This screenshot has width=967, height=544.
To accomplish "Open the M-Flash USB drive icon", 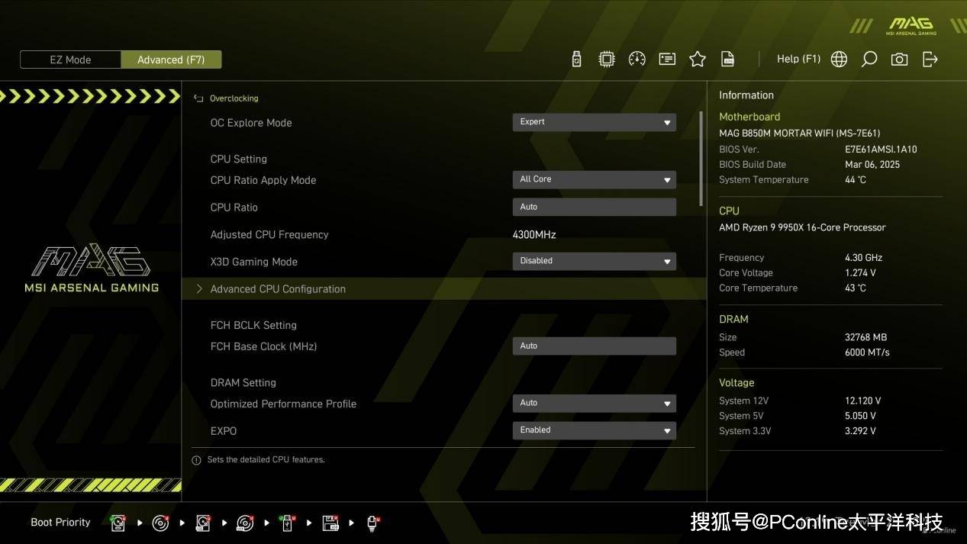I will coord(577,59).
